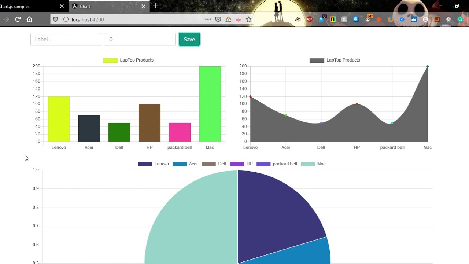This screenshot has width=469, height=264.
Task: Click the HP purple legend swatch
Action: click(237, 164)
